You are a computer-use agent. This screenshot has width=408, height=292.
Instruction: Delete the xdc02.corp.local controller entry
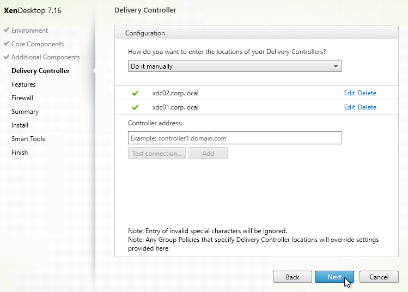[x=367, y=93]
